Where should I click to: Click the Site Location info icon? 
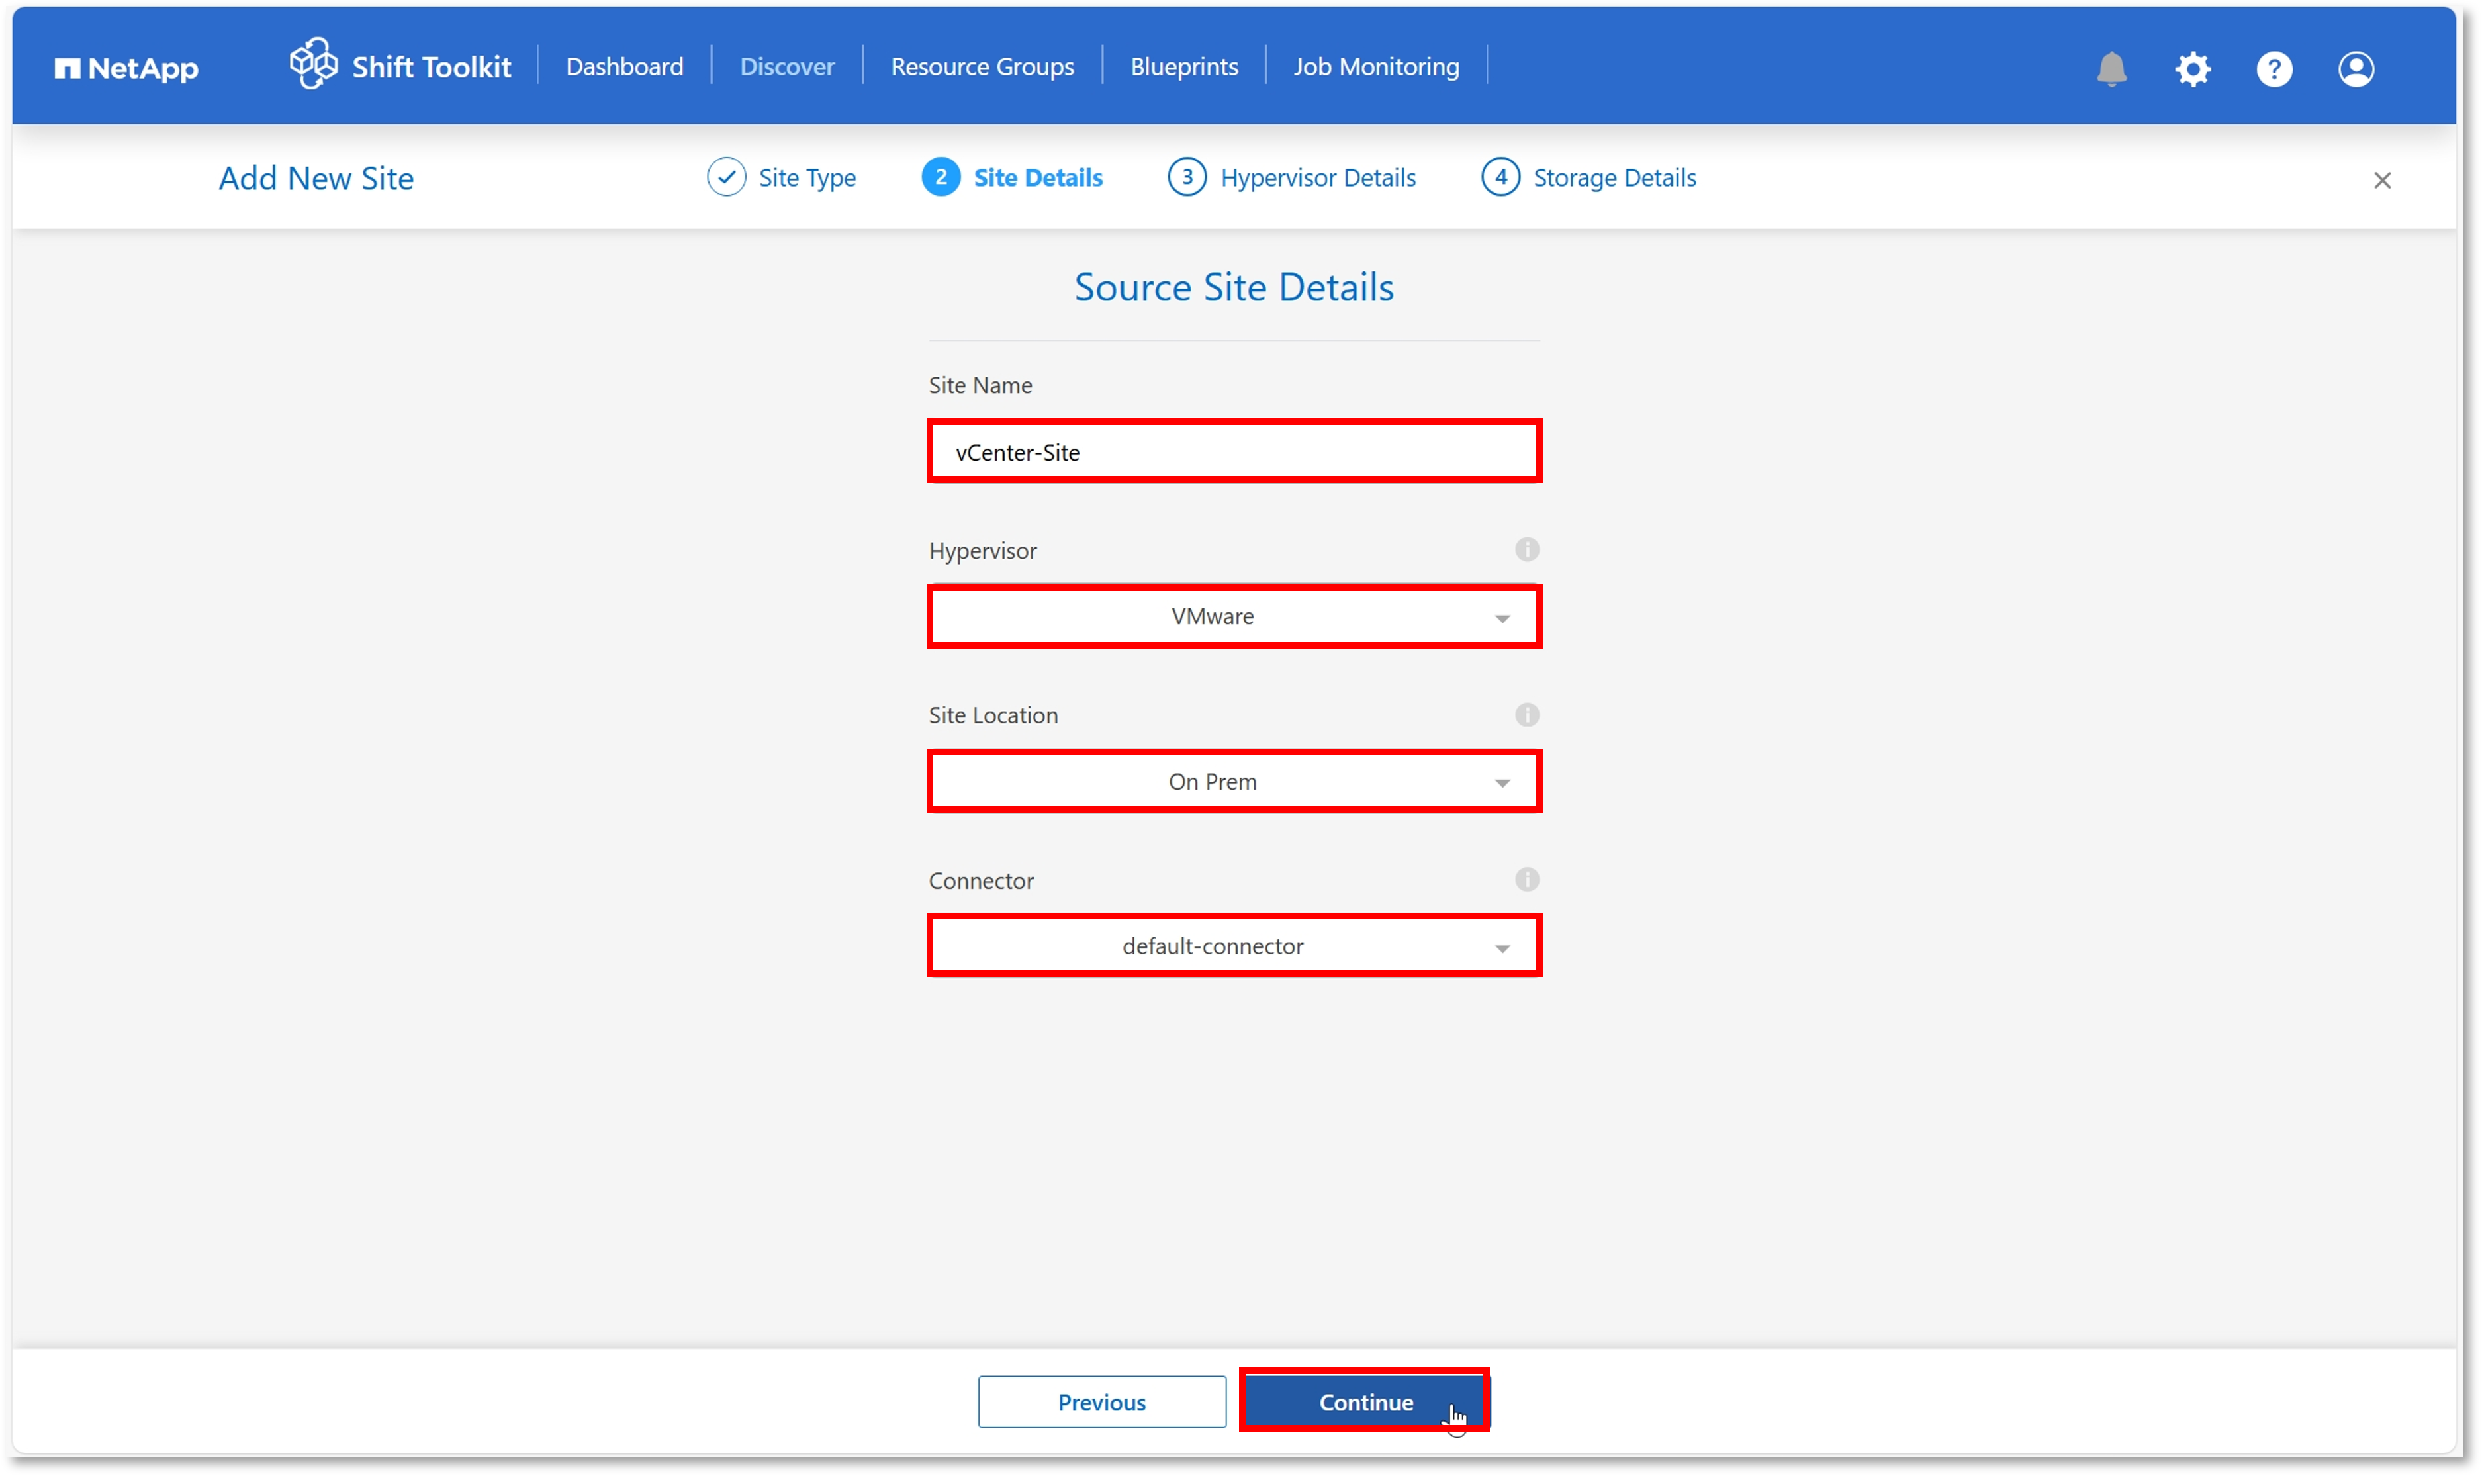[1526, 714]
